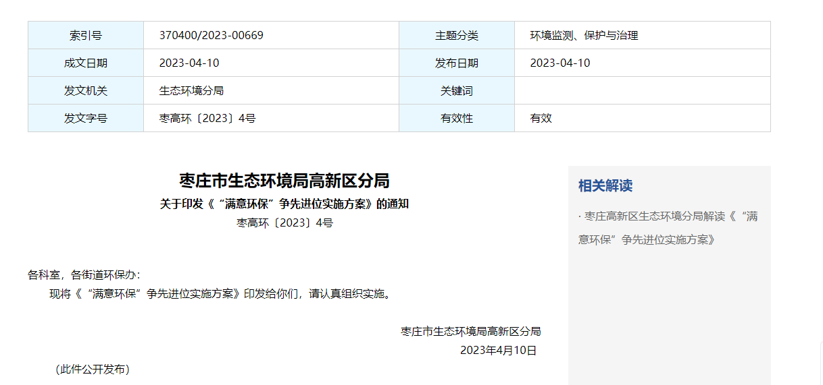Click the 发布日期 label cell

(x=457, y=63)
